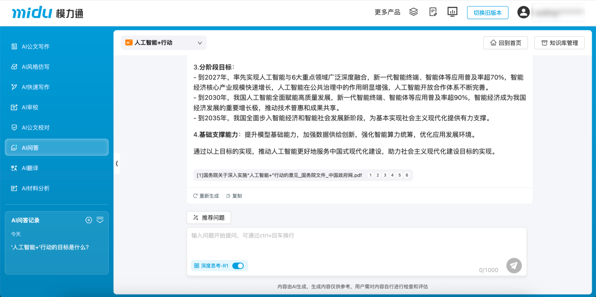Click the settings icon in AI问答记录 panel

pos(88,219)
